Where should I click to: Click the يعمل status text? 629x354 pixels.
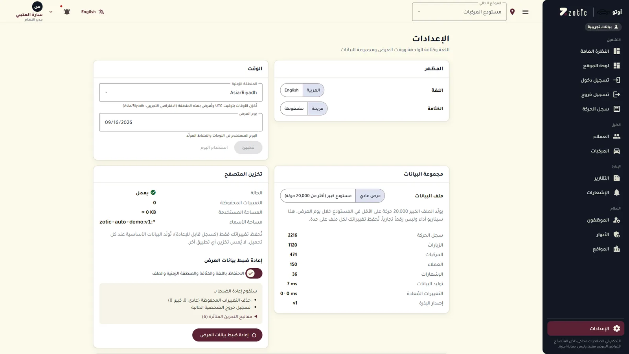tap(142, 193)
